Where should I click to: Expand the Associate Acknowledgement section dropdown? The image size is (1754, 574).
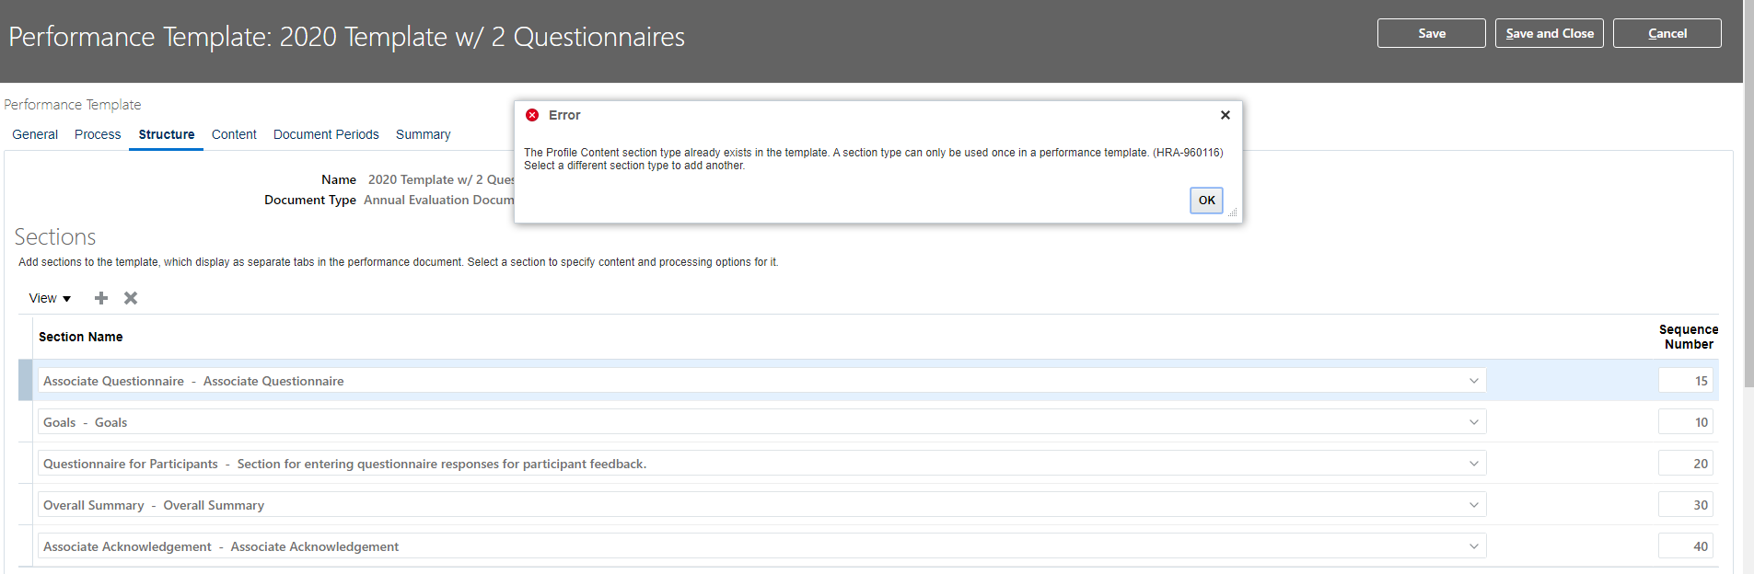pyautogui.click(x=1473, y=546)
